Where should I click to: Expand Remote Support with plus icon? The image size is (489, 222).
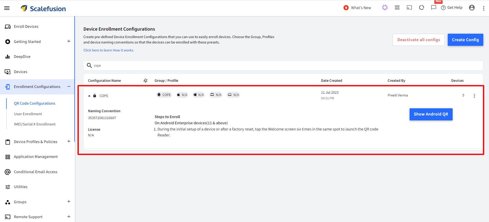(69, 217)
